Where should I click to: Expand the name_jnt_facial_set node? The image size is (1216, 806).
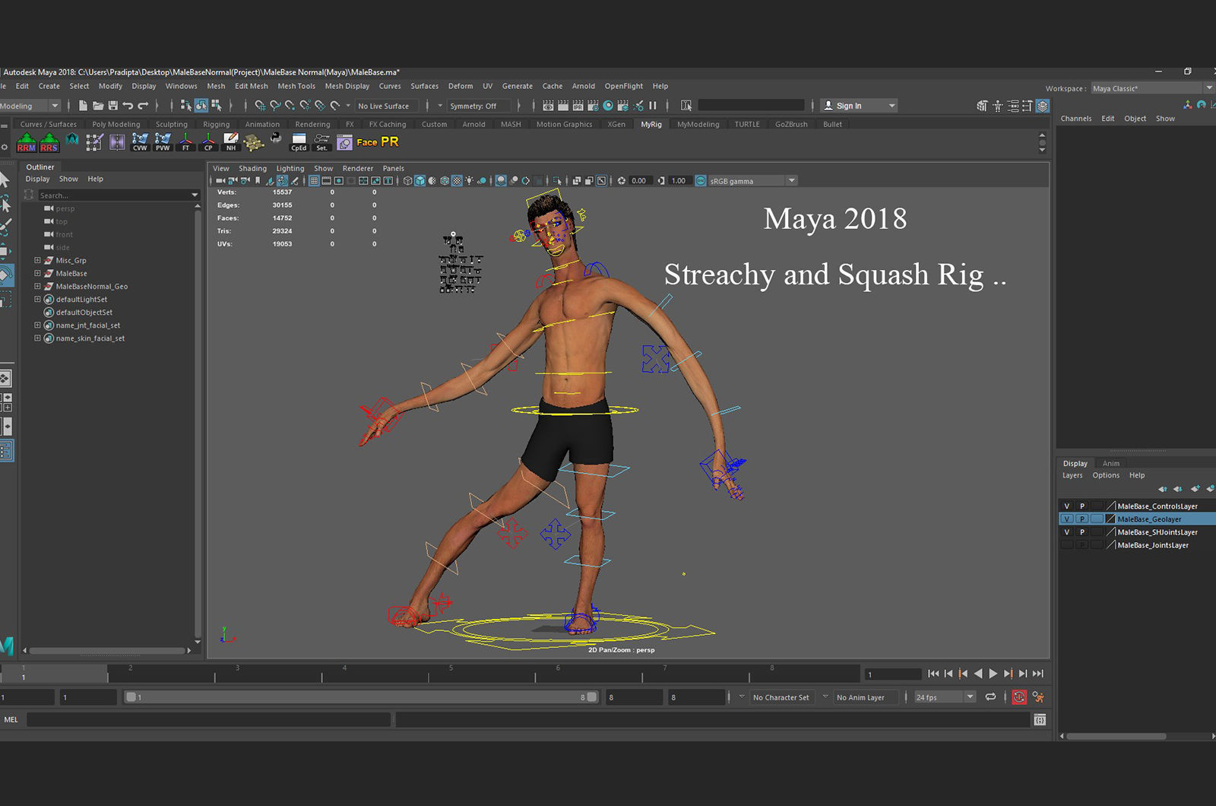(x=37, y=325)
